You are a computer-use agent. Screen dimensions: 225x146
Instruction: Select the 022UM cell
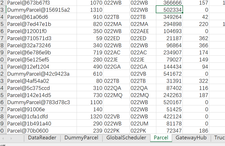coord(143,123)
